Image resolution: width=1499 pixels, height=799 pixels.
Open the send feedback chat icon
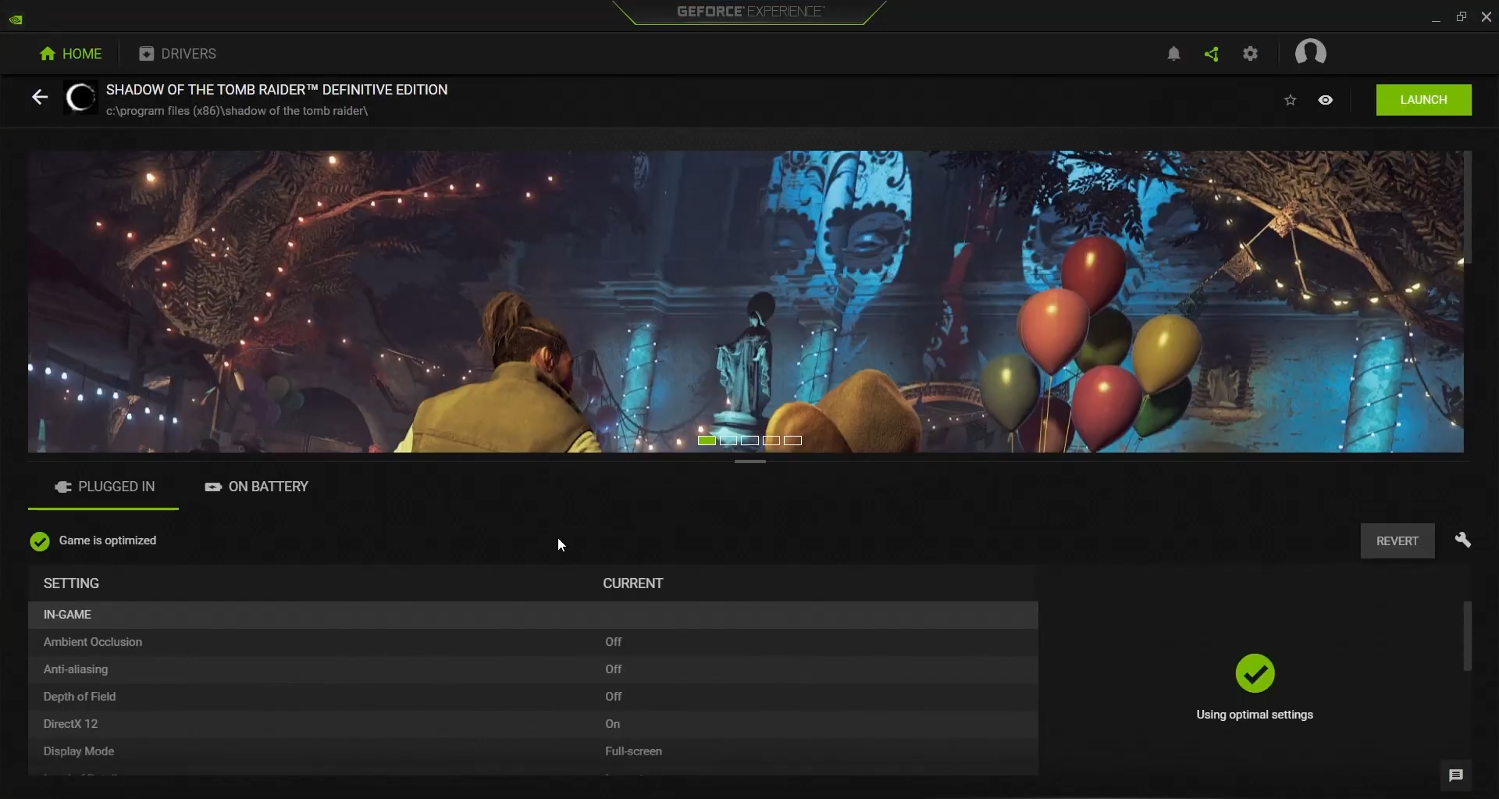(1455, 776)
